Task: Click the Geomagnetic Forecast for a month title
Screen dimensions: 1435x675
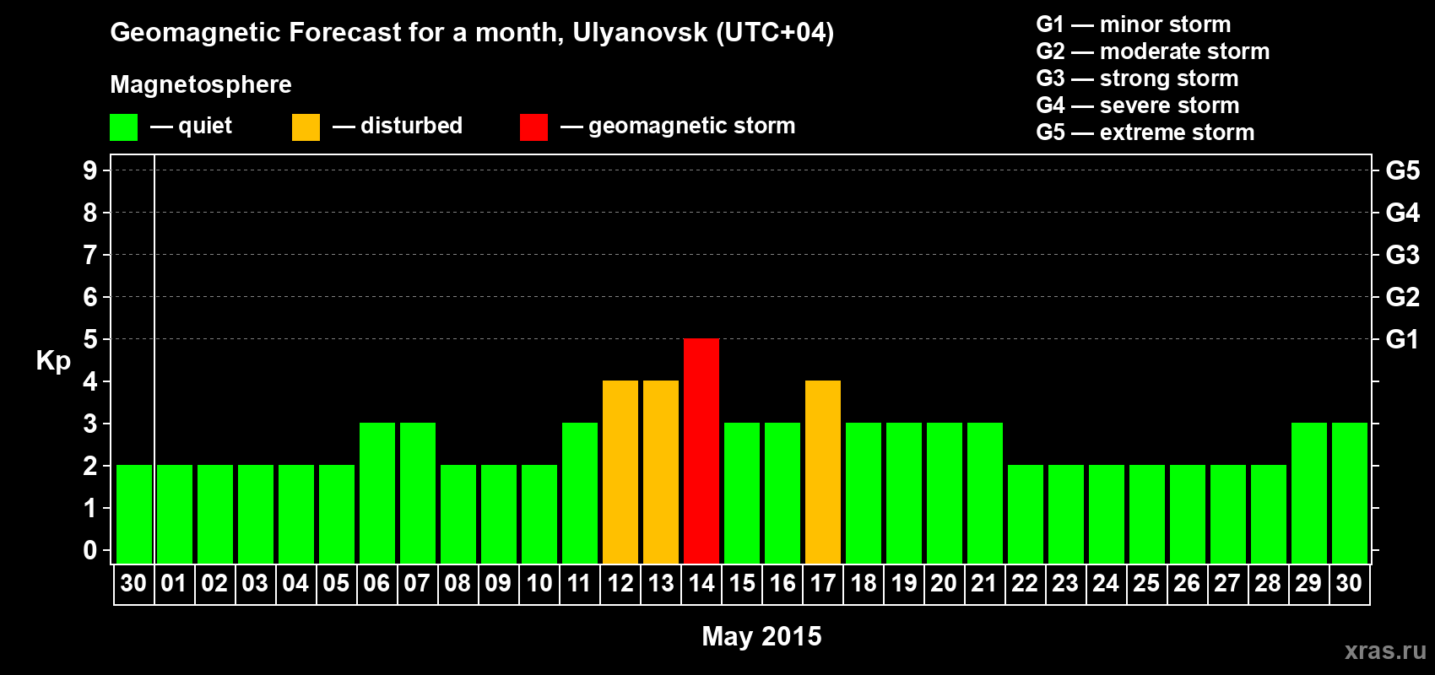Action: pos(472,33)
